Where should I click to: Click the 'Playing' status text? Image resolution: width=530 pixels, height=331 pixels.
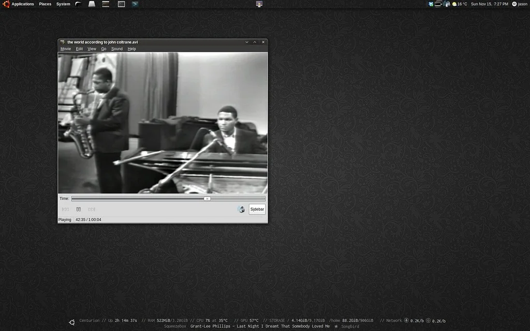[x=65, y=220]
